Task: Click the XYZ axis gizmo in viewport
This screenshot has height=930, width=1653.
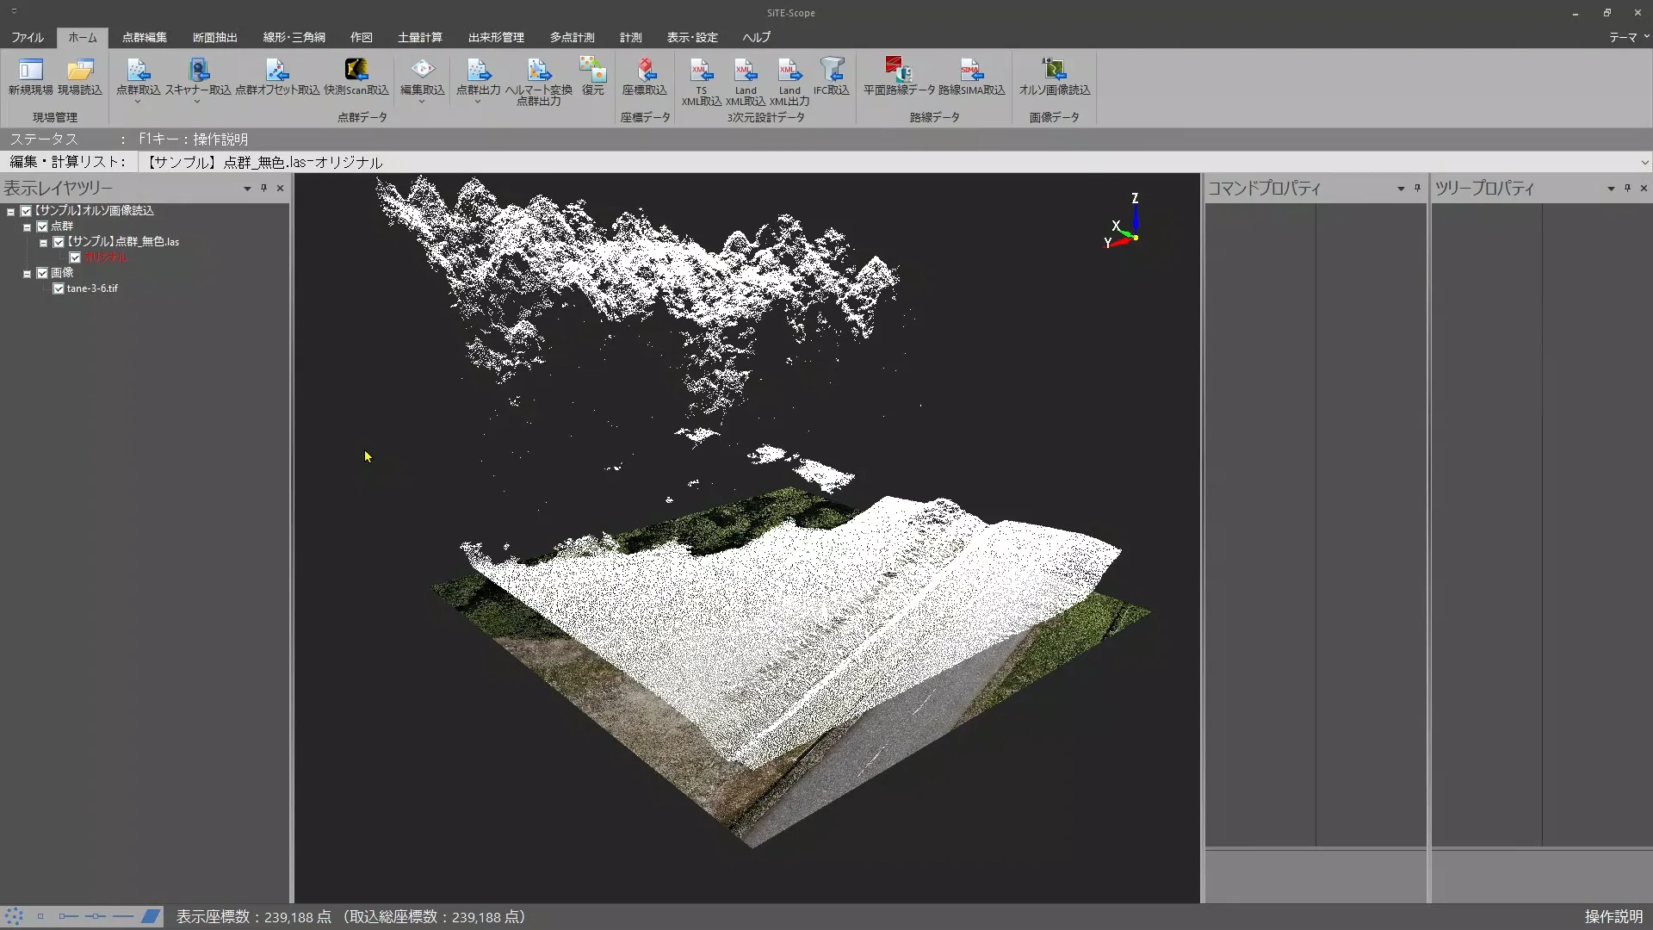Action: [1123, 223]
